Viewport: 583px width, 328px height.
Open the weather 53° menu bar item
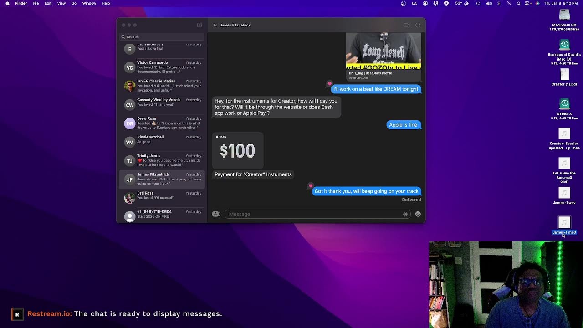tap(461, 3)
